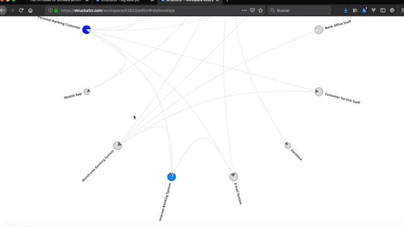The height and width of the screenshot is (227, 404).
Task: Bookmark this page with the star
Action: tap(261, 11)
